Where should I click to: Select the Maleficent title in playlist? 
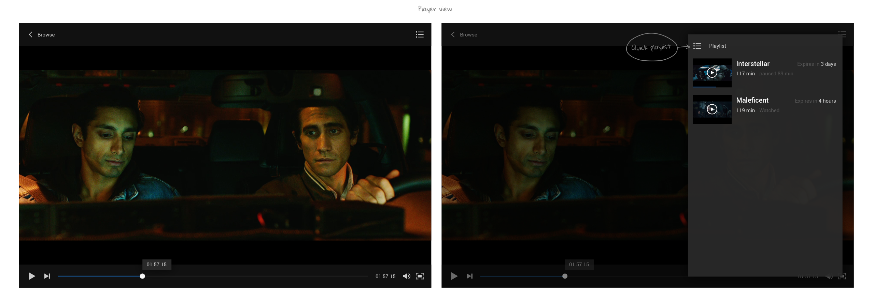[752, 100]
